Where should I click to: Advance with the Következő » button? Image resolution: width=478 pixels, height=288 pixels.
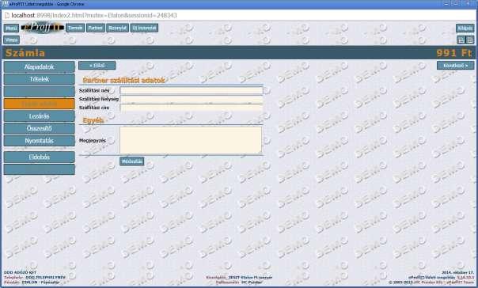click(x=455, y=66)
